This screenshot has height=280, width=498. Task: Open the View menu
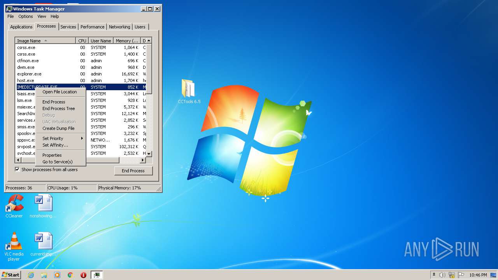(x=42, y=16)
